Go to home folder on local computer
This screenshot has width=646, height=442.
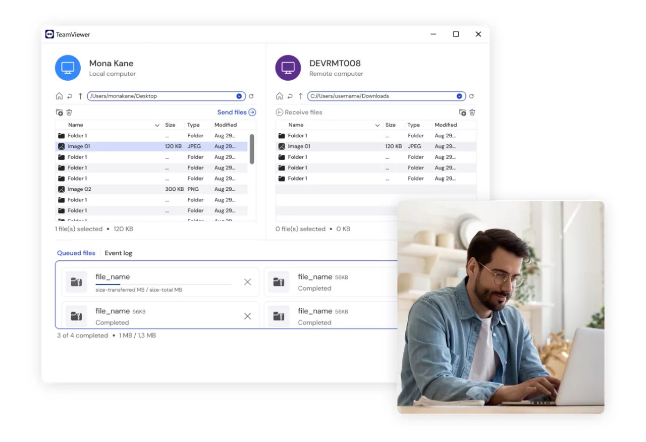pyautogui.click(x=59, y=96)
